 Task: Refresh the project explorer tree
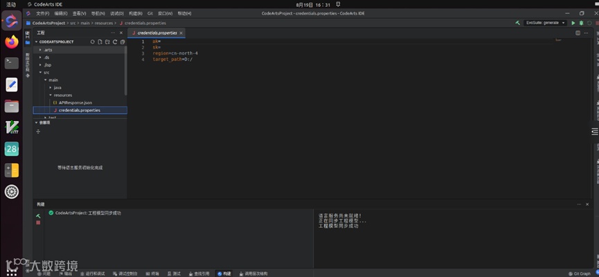coord(115,42)
